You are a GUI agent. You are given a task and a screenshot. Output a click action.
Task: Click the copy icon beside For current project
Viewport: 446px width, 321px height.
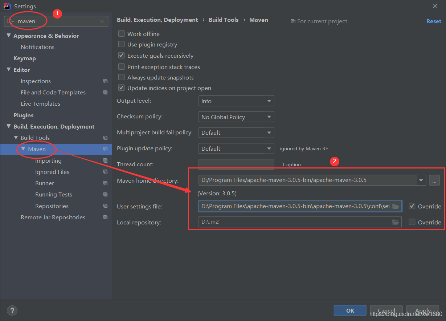(x=293, y=21)
